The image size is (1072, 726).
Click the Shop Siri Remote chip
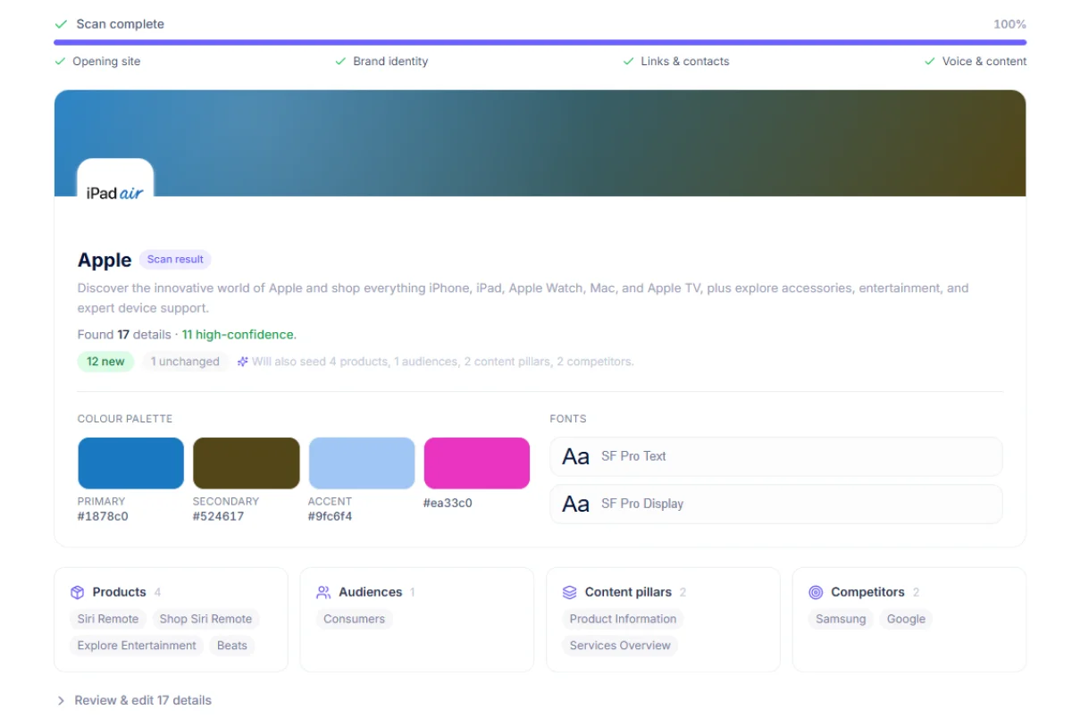click(205, 619)
